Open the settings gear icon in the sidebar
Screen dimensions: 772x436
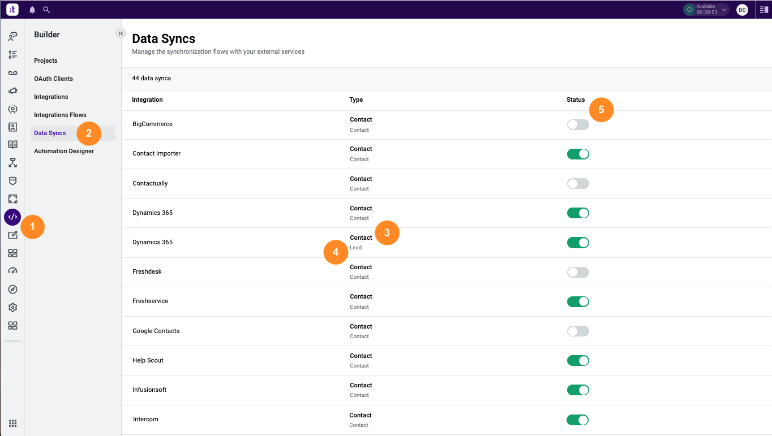(x=12, y=307)
